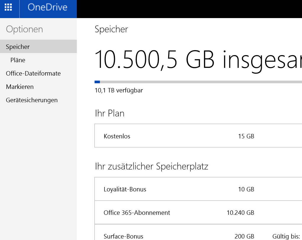Screen dimensions: 302x240
Task: Click the OneDrive header logo
Action: (47, 7)
